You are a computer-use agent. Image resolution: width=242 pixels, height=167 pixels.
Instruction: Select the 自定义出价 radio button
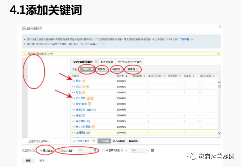(x=59, y=150)
